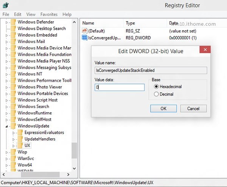Click the Windows Embedded folder icon
Screen dimensions: 227x187
[13, 35]
